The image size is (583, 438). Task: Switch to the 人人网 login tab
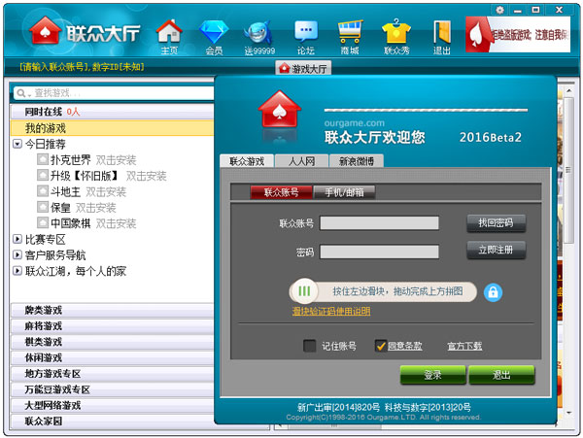click(x=301, y=161)
